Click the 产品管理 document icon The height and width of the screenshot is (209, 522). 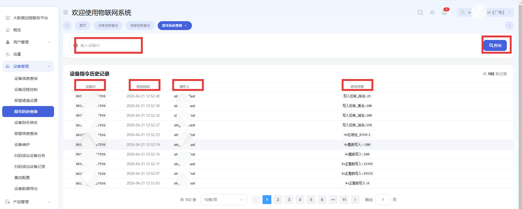(8, 202)
